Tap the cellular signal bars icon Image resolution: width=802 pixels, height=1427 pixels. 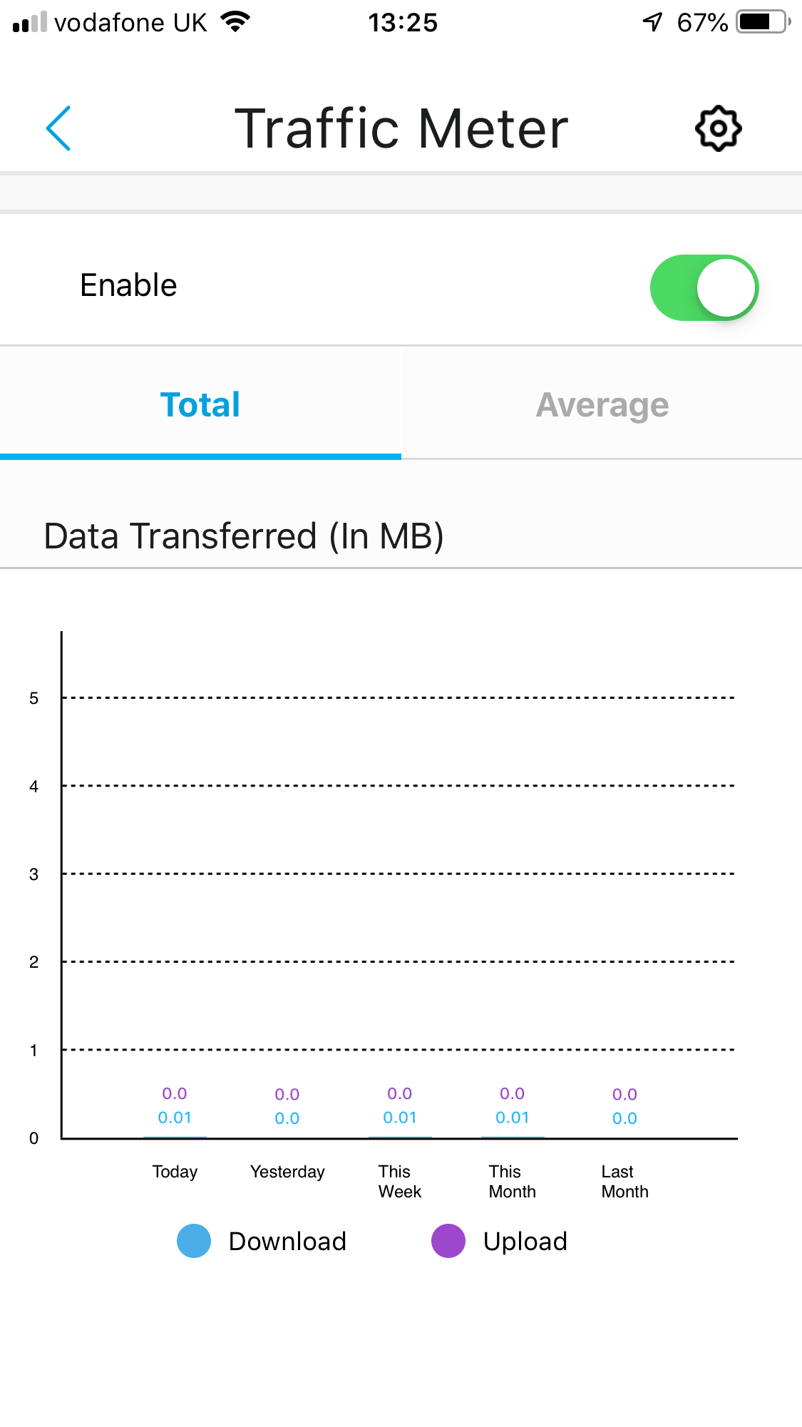pyautogui.click(x=30, y=22)
